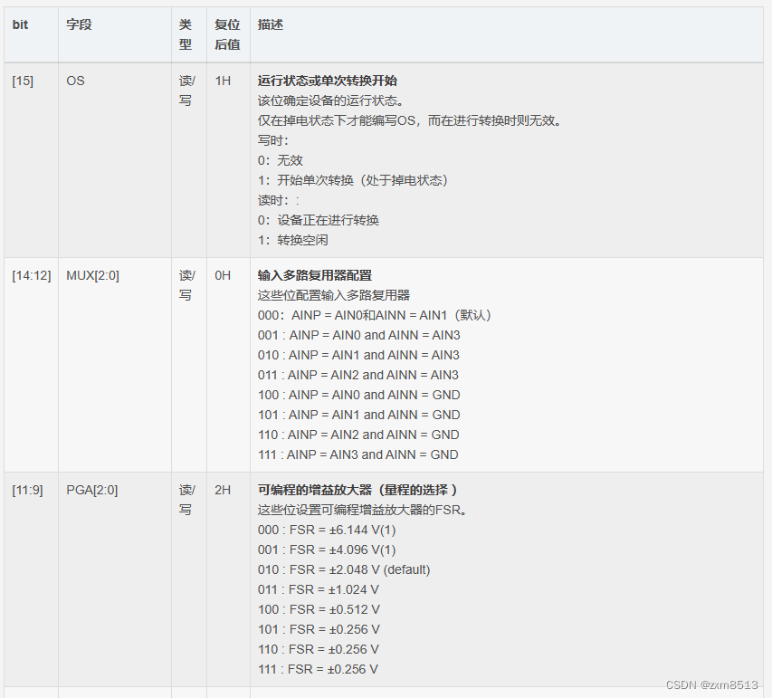The image size is (772, 698).
Task: Click the heading '运行状态或单次转换开始'
Action: point(328,81)
